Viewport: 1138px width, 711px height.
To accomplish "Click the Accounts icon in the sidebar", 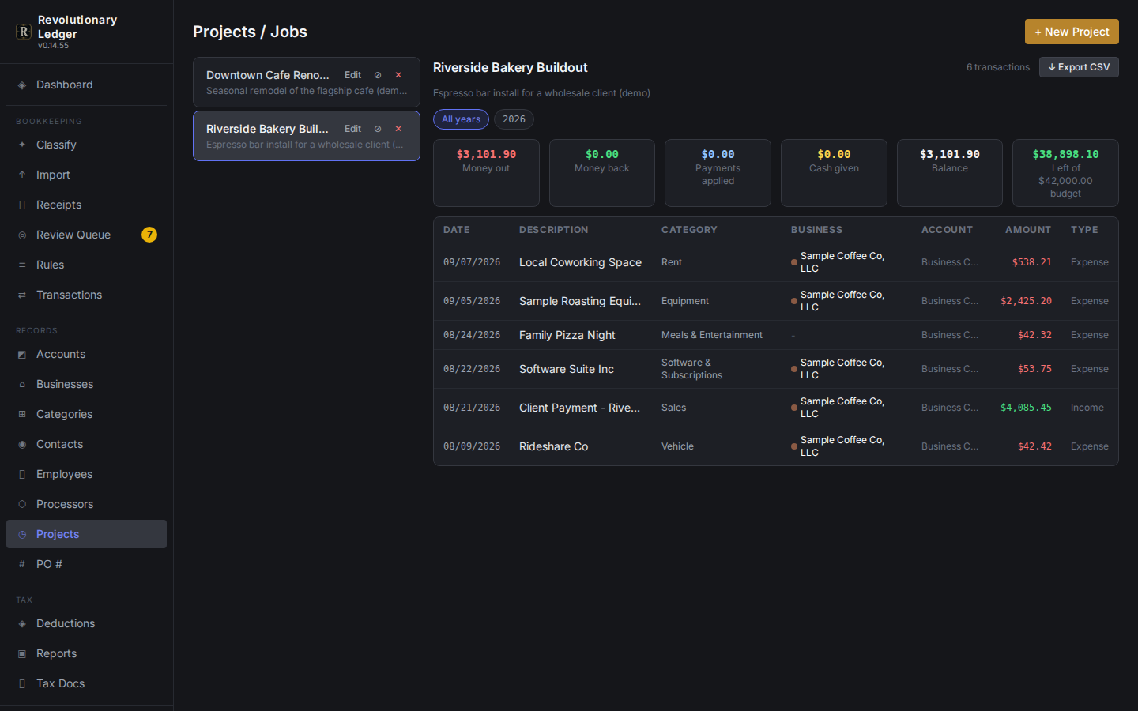I will [22, 355].
